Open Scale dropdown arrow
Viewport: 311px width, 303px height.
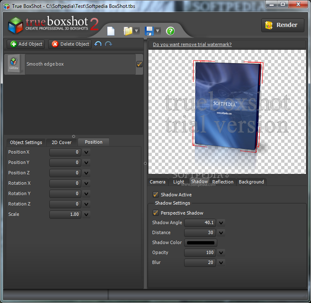point(86,215)
